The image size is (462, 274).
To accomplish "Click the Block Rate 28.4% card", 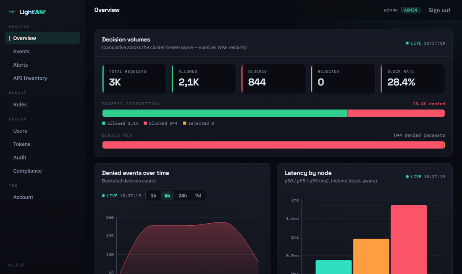I will [413, 79].
